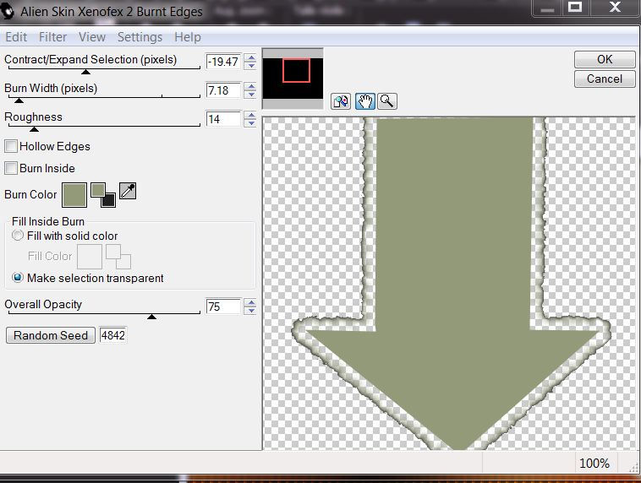Maximize the Burnt Edges window
641x483 pixels.
(x=575, y=7)
